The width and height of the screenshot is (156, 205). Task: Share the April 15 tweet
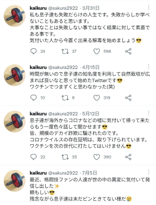128,98
